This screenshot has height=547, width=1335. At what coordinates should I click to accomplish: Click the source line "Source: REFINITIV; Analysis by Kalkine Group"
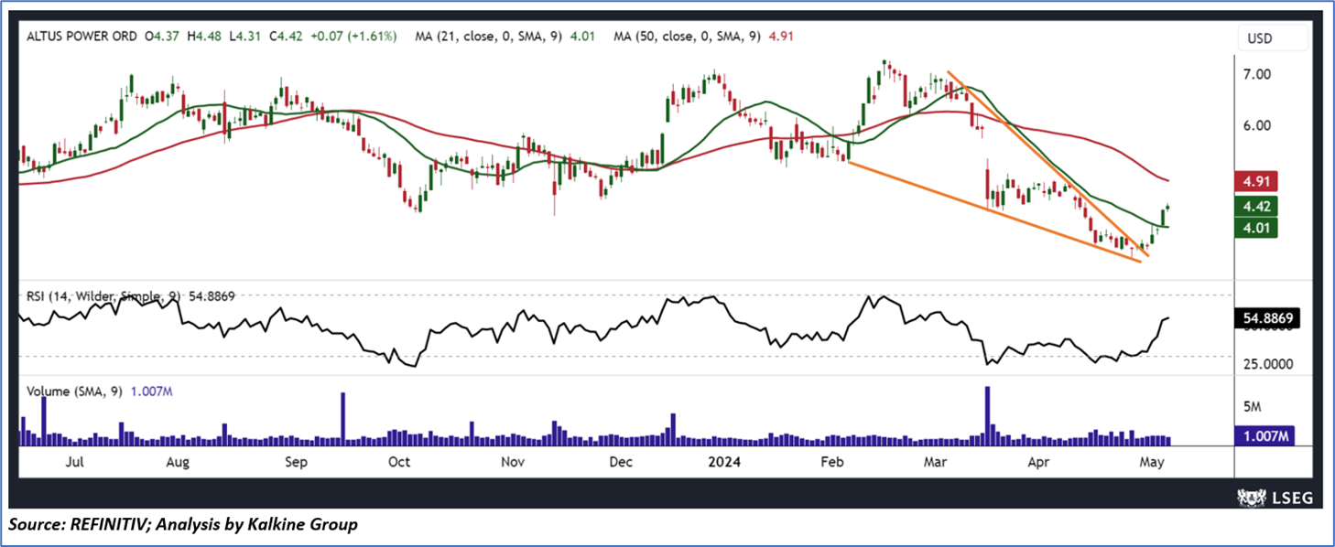click(183, 525)
